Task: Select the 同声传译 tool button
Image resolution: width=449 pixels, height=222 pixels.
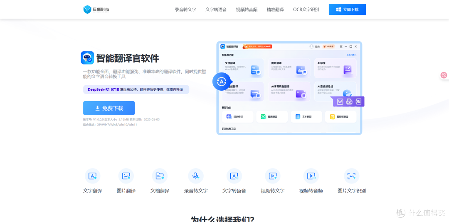Action: click(238, 117)
